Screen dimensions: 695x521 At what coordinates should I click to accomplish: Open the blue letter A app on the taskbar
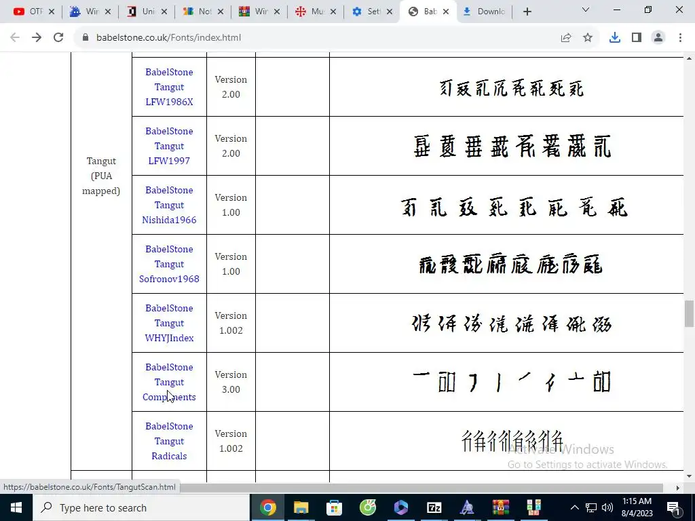[x=467, y=507]
